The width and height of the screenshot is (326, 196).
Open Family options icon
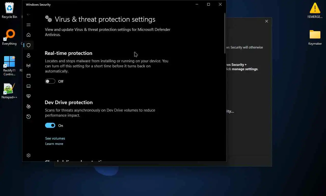pyautogui.click(x=29, y=106)
